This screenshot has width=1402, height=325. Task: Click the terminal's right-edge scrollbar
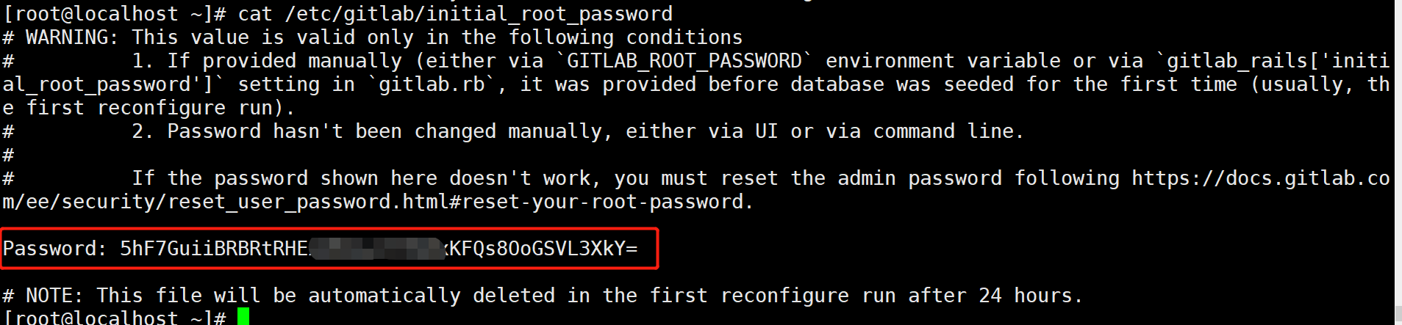tap(1398, 161)
